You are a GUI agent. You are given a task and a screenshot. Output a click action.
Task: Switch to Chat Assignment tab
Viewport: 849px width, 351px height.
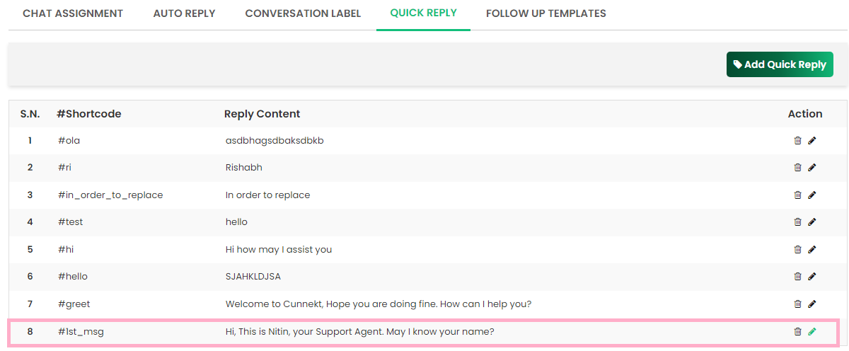click(x=73, y=13)
